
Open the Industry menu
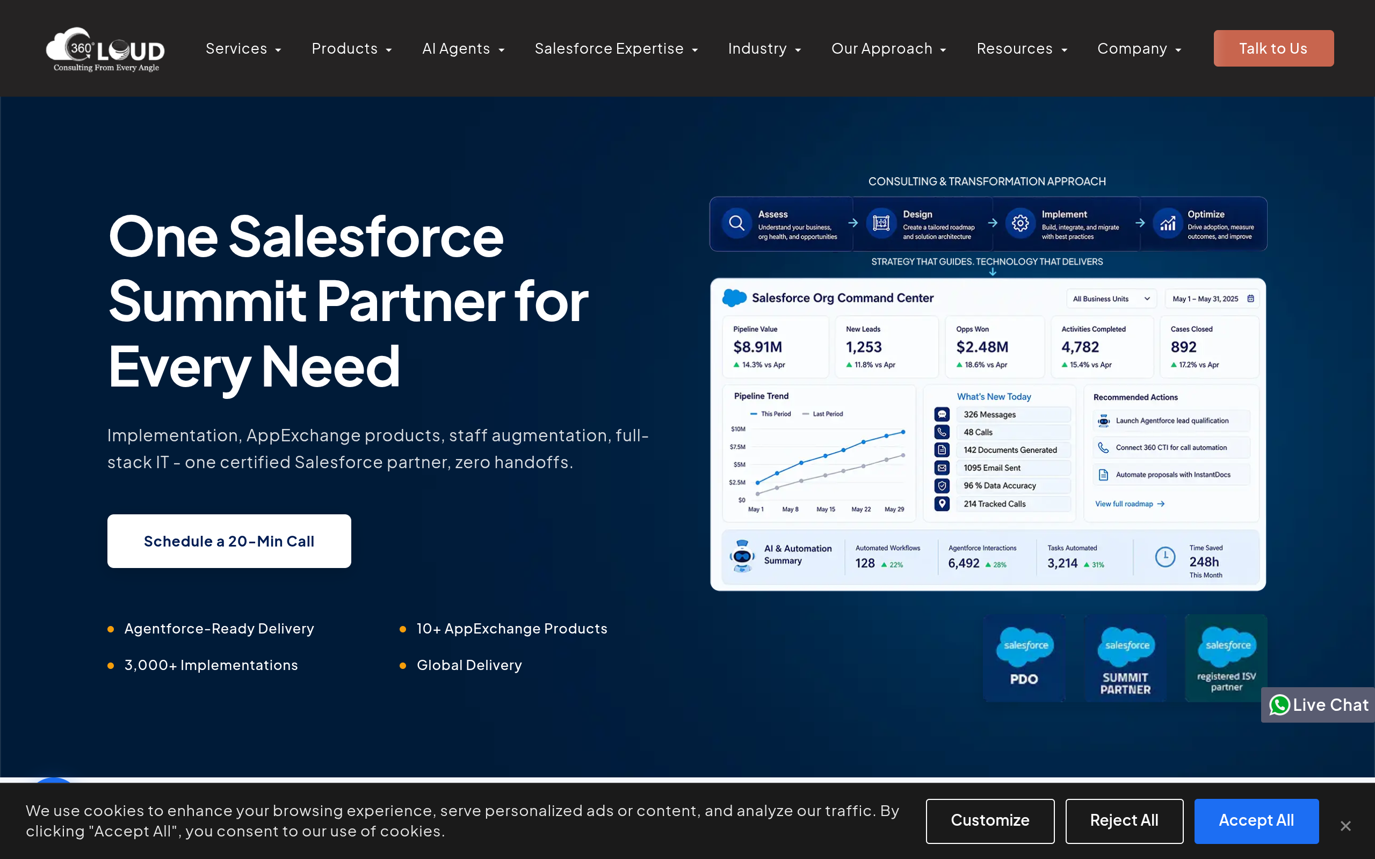757,49
